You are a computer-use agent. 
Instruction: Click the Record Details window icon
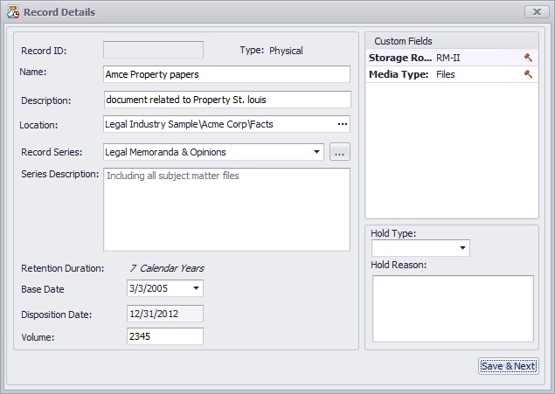pos(12,12)
